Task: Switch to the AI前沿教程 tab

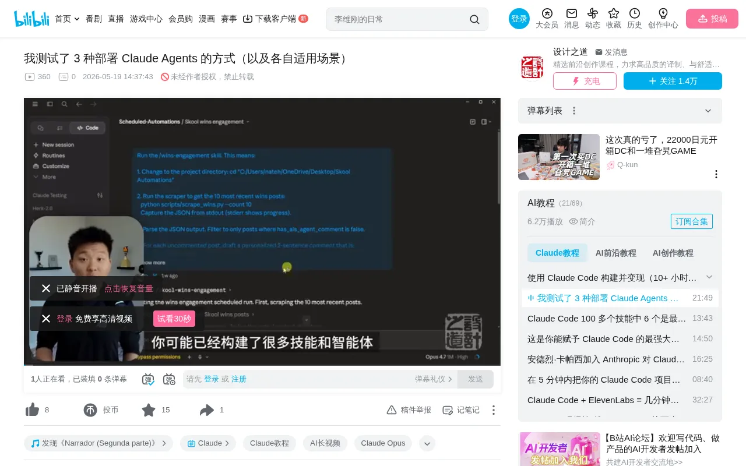Action: 616,253
